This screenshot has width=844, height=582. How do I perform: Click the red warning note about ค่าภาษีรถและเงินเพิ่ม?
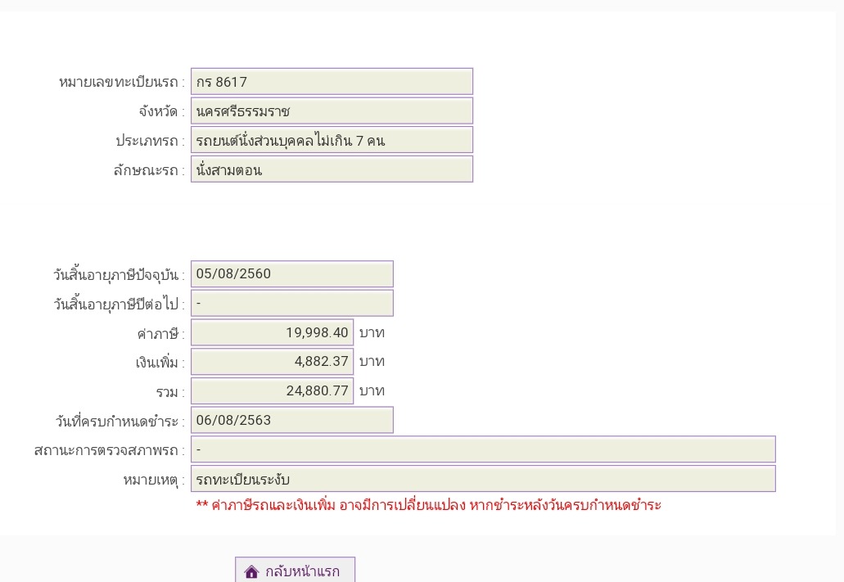(x=428, y=505)
